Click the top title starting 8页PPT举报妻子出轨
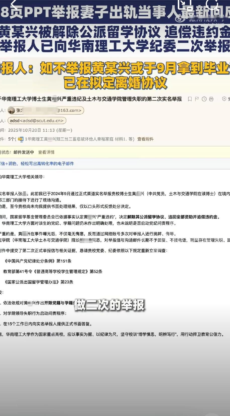 coord(115,13)
